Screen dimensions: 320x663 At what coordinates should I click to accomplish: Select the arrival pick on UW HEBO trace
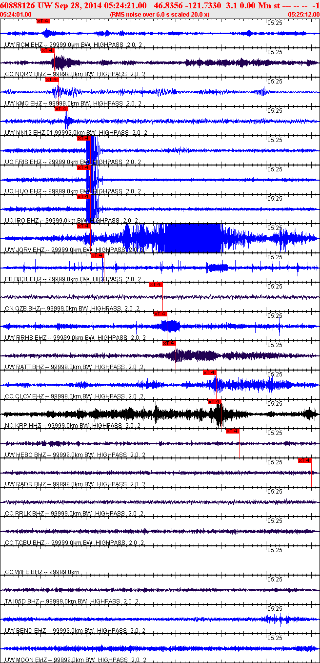pyautogui.click(x=233, y=431)
